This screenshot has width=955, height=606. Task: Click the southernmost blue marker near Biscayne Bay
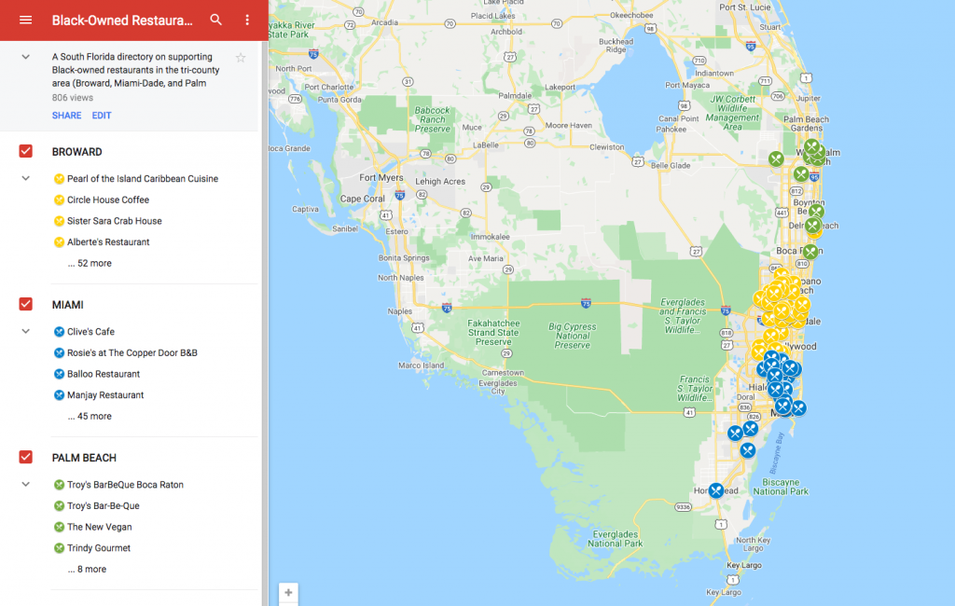coord(748,450)
